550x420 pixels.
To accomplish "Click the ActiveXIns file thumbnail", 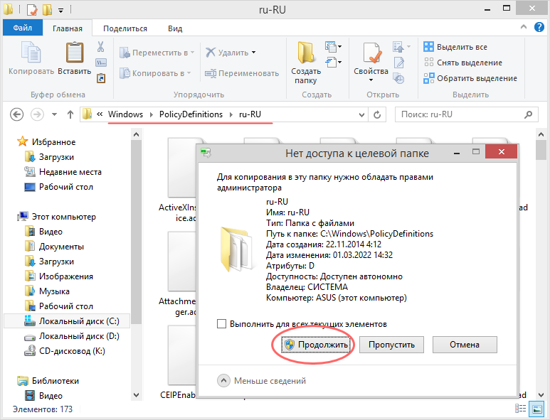I will click(x=181, y=168).
